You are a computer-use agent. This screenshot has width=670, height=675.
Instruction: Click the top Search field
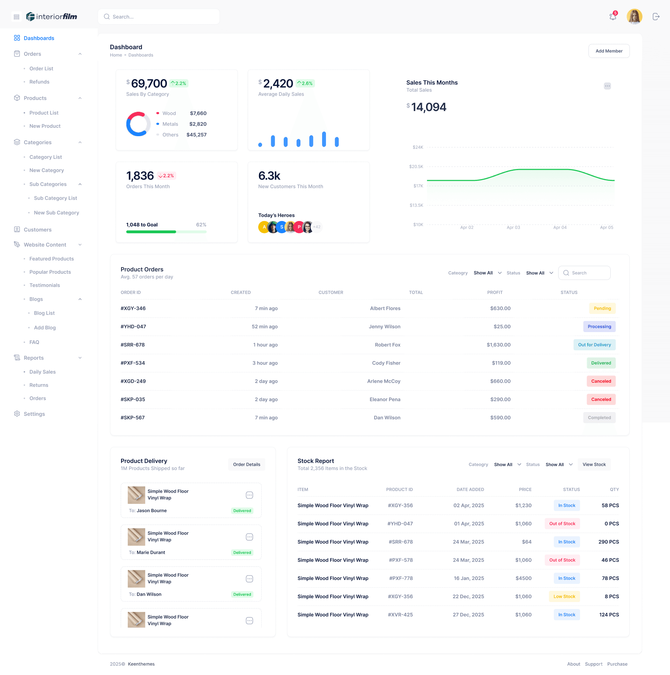[159, 17]
